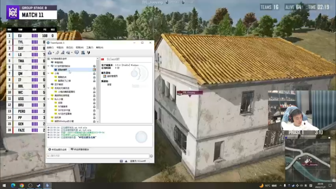This screenshot has height=189, width=336.
Task: Click the microphone icon in the system tray
Action: click(x=285, y=186)
